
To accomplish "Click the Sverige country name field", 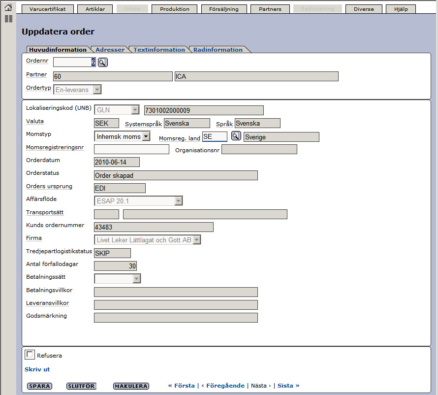I will click(282, 137).
